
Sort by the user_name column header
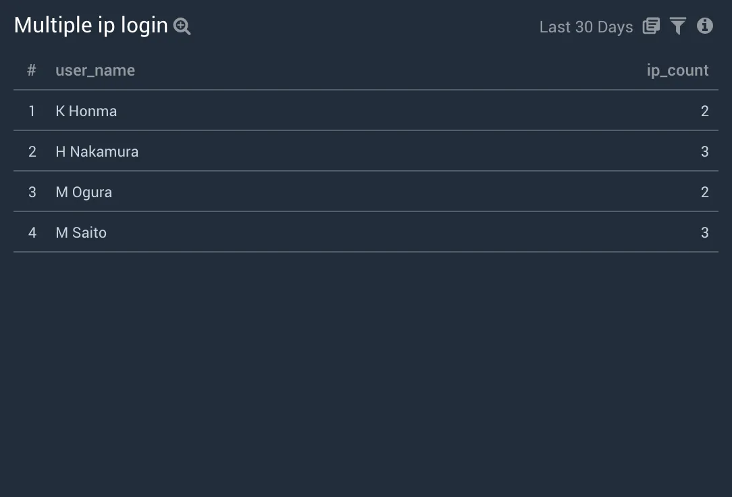(95, 70)
